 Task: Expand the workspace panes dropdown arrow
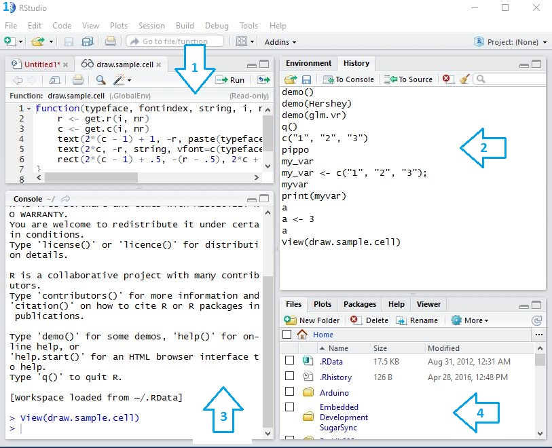coord(252,42)
